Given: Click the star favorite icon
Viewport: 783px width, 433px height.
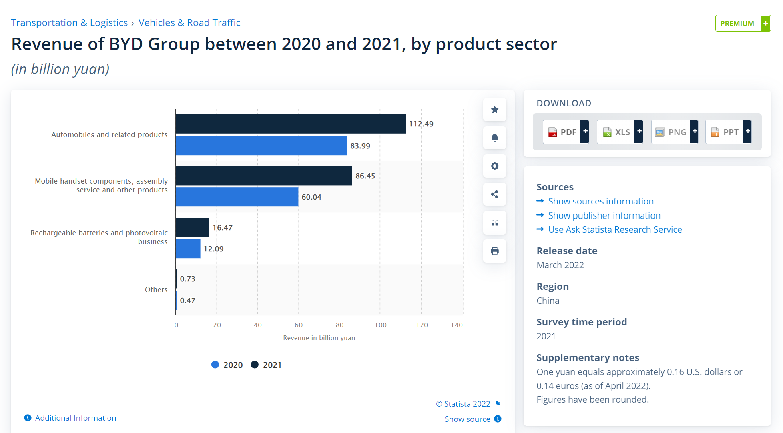Looking at the screenshot, I should coord(494,110).
